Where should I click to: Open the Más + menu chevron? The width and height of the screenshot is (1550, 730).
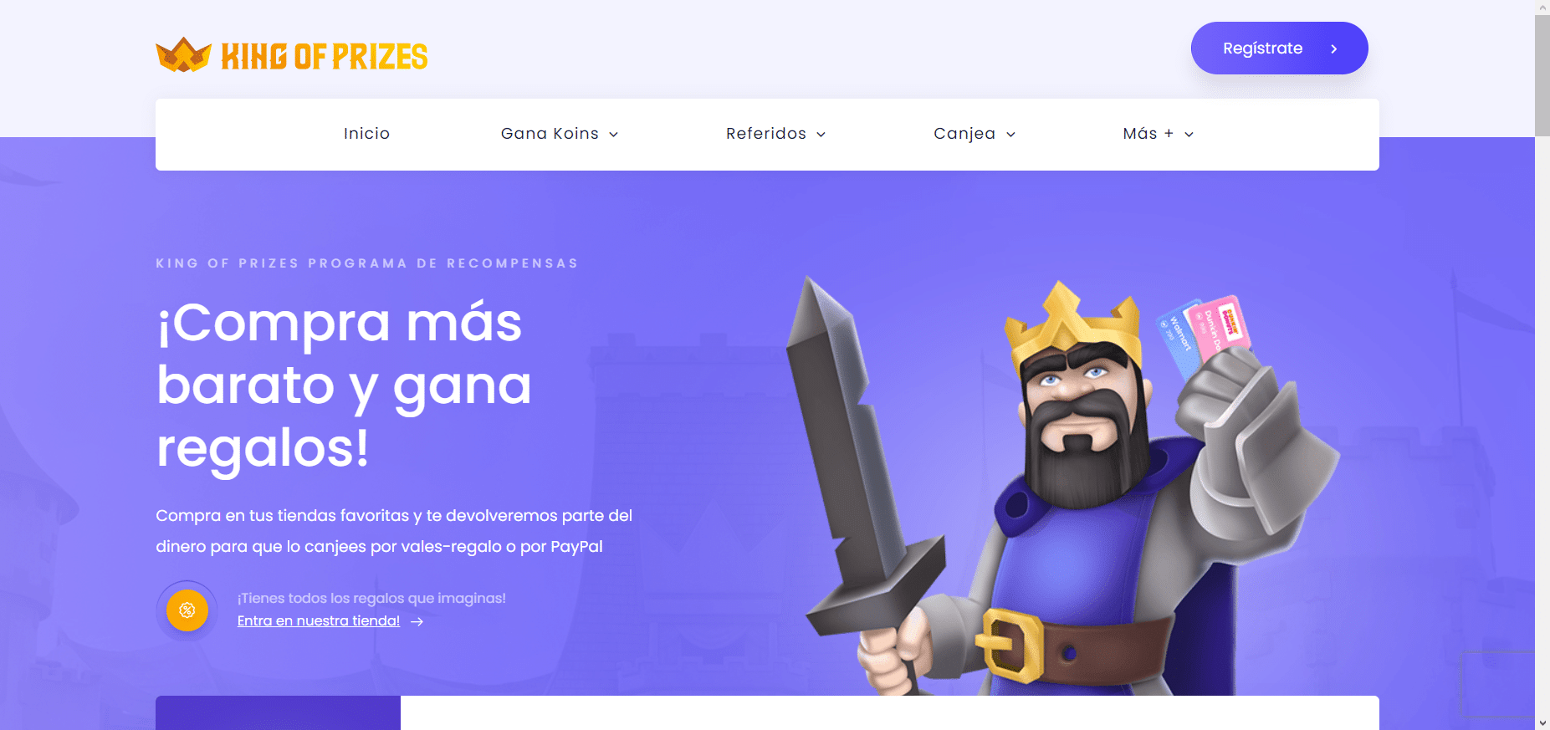tap(1189, 135)
